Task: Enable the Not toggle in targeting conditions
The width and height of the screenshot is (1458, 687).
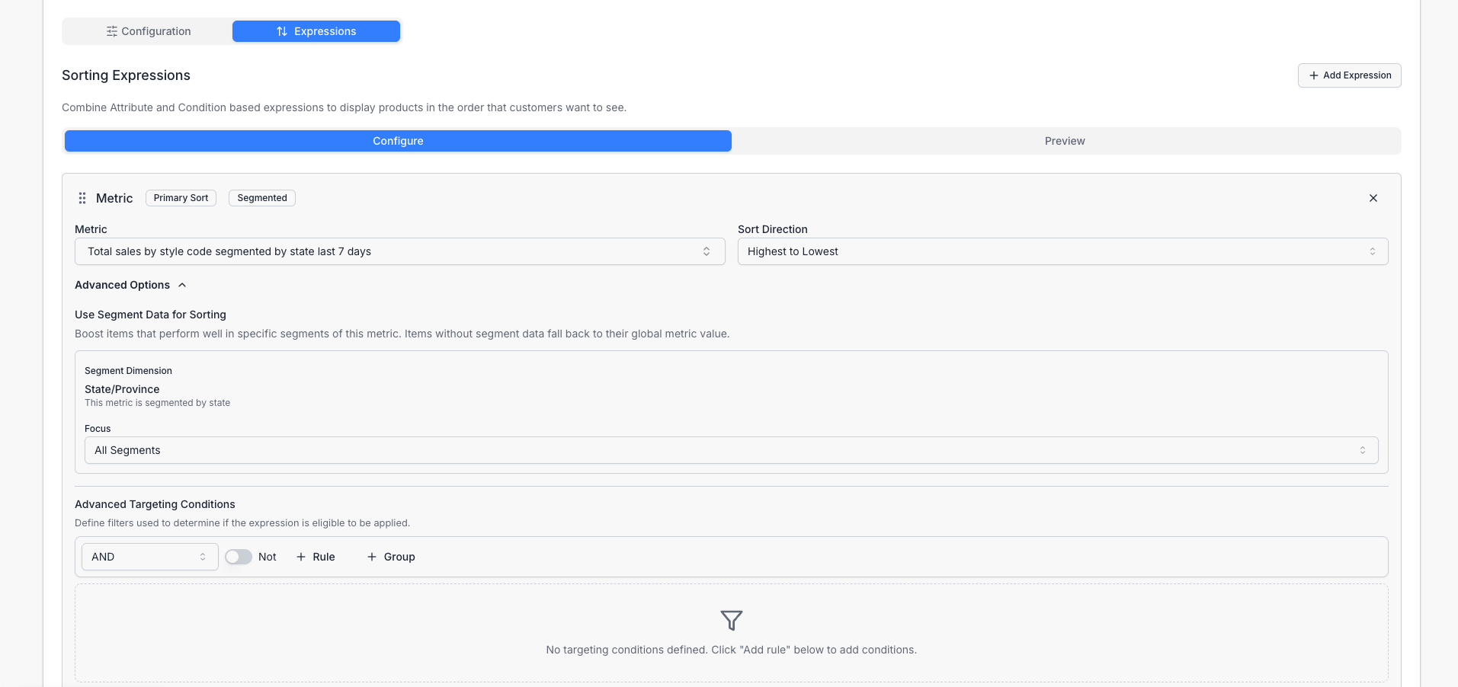Action: click(x=238, y=557)
